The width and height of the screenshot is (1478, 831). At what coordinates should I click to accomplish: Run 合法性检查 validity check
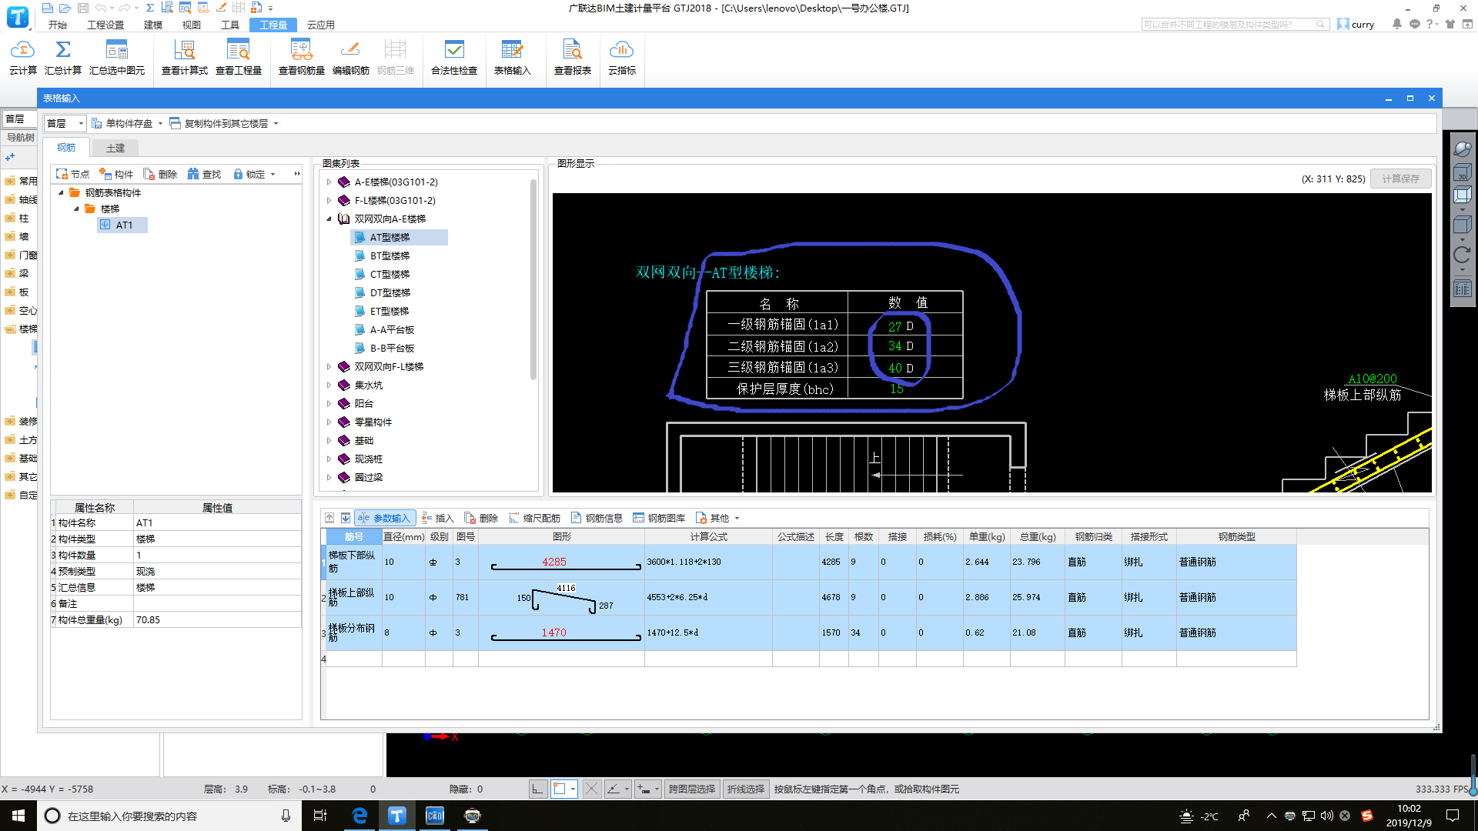[x=454, y=58]
